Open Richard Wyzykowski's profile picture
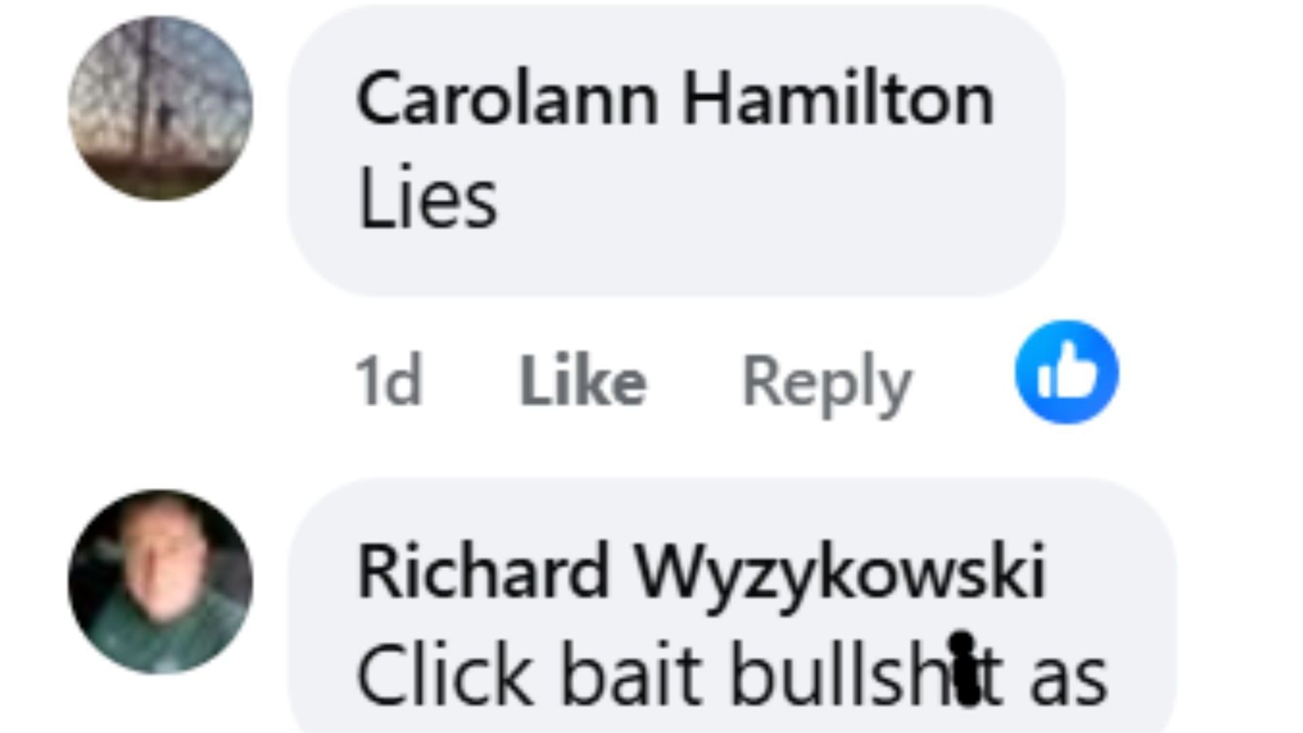 coord(160,582)
